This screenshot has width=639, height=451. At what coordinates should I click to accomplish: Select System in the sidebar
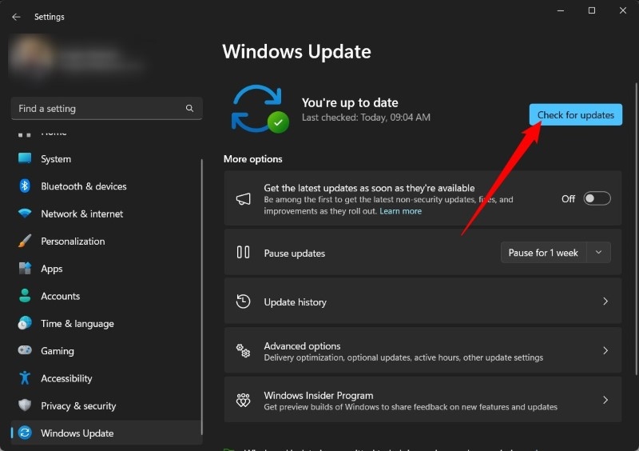pyautogui.click(x=56, y=159)
